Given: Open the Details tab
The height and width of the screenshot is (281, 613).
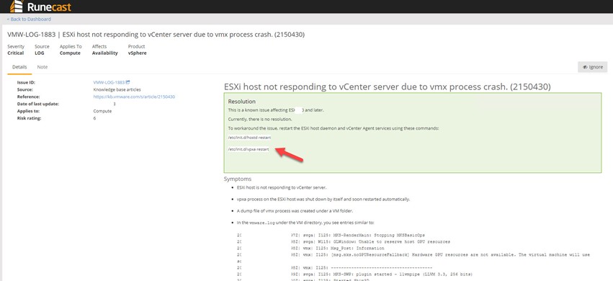Looking at the screenshot, I should (x=19, y=67).
